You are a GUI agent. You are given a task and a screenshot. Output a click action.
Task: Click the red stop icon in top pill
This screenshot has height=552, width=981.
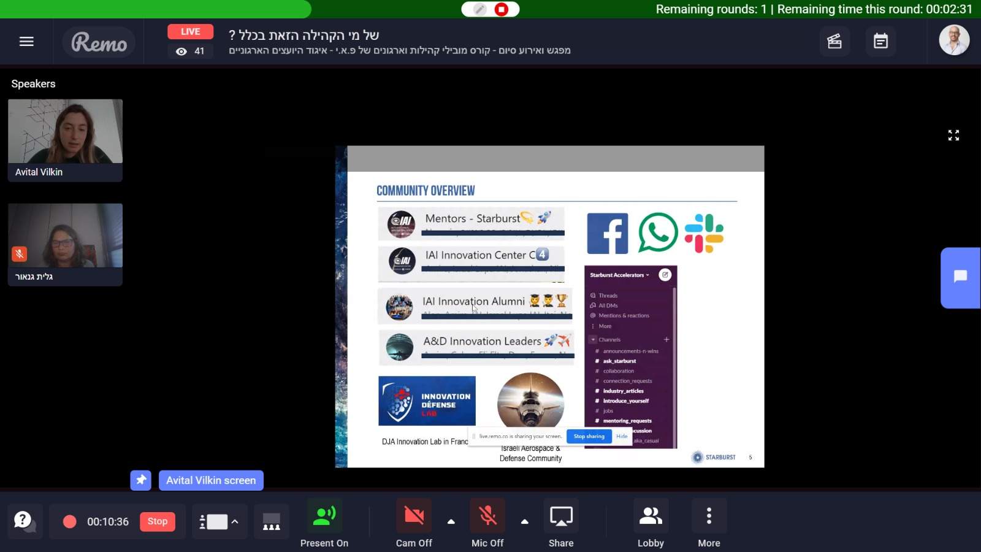(502, 9)
